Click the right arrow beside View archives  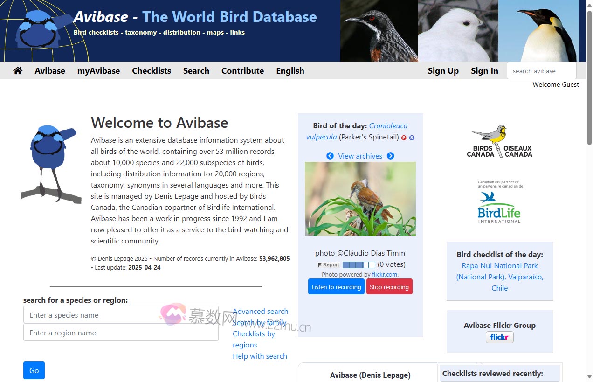[391, 156]
